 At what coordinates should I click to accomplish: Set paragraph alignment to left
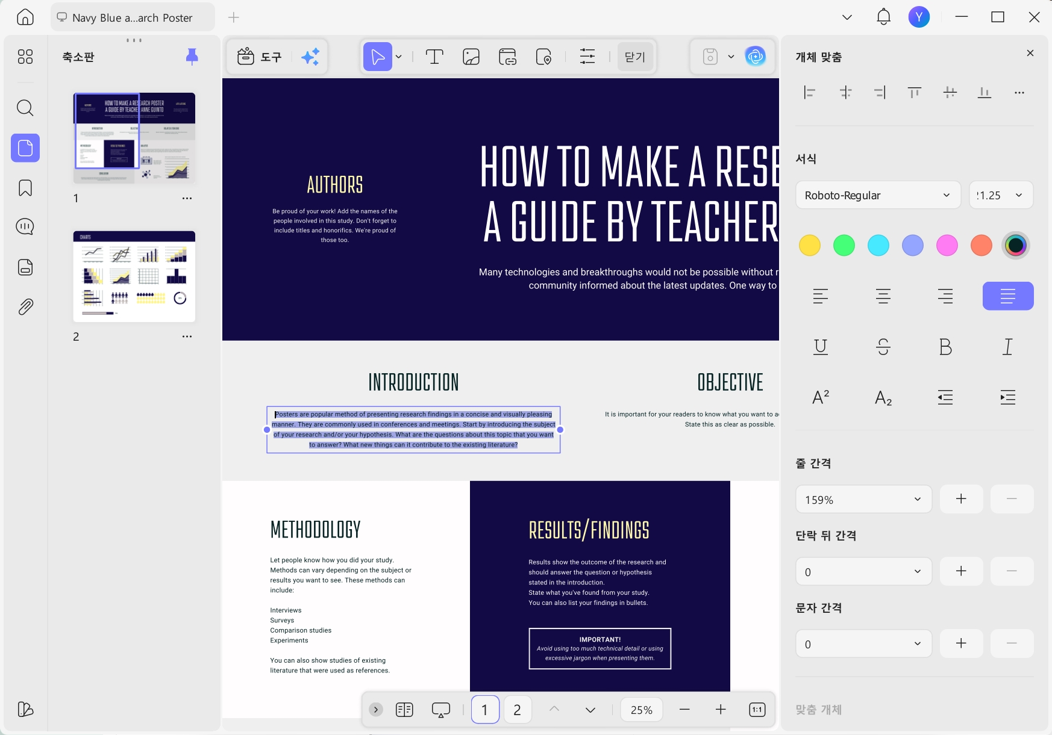[x=821, y=296]
